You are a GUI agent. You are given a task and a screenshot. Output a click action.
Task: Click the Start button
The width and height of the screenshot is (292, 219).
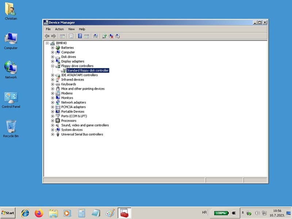tap(8, 213)
